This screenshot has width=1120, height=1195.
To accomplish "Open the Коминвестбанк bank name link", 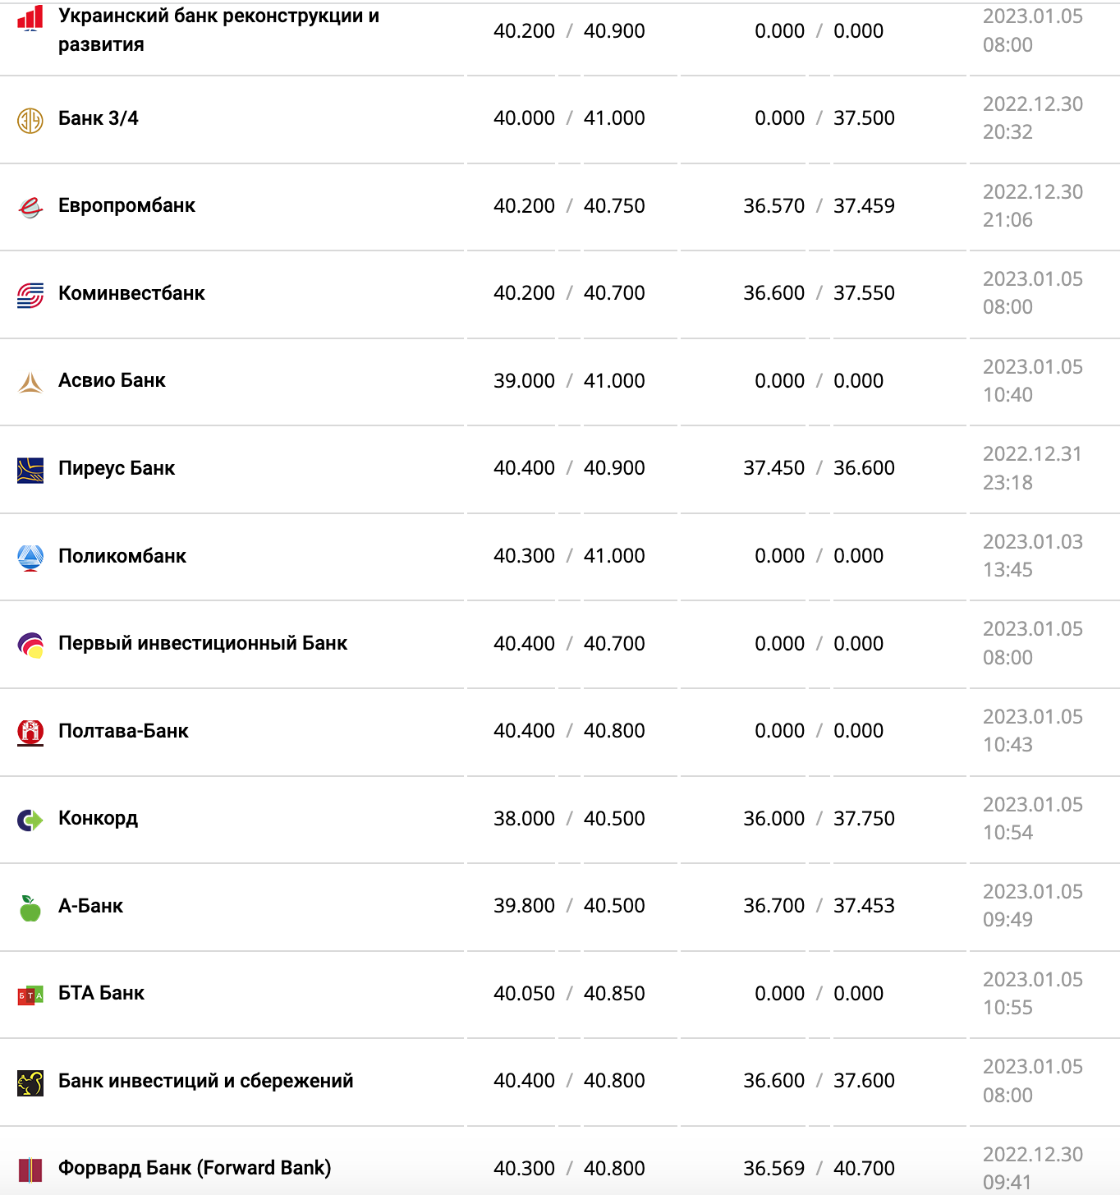I will tap(131, 293).
